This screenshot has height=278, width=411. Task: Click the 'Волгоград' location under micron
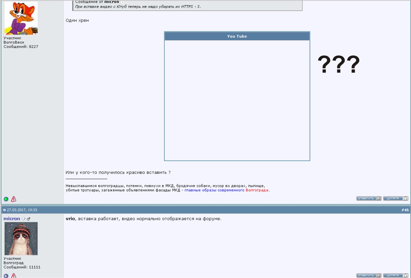13,263
